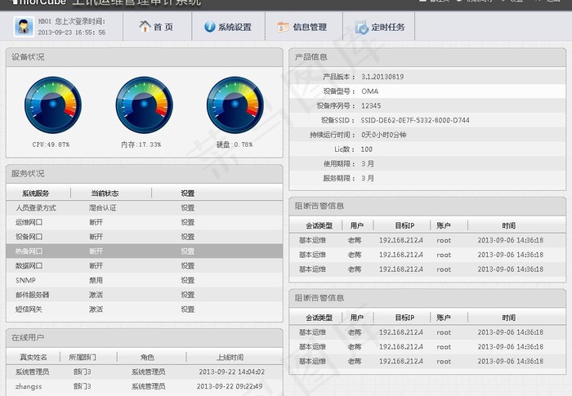Click the 服务状况 panel title
The height and width of the screenshot is (396, 572).
pos(28,174)
